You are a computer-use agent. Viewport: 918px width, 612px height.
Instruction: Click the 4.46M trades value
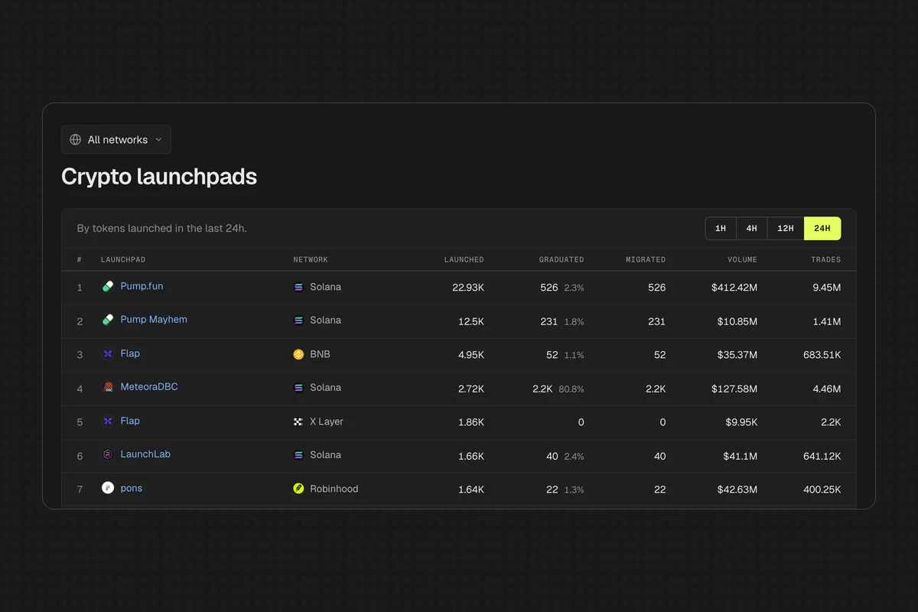coord(826,389)
